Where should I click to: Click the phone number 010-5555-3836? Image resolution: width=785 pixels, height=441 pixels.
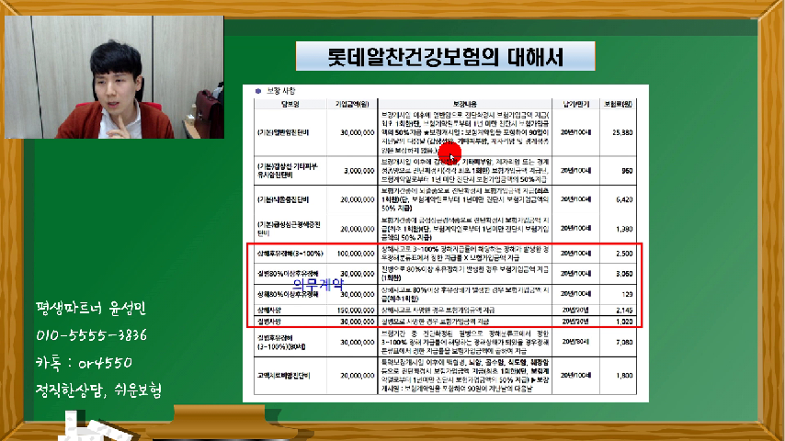point(92,334)
